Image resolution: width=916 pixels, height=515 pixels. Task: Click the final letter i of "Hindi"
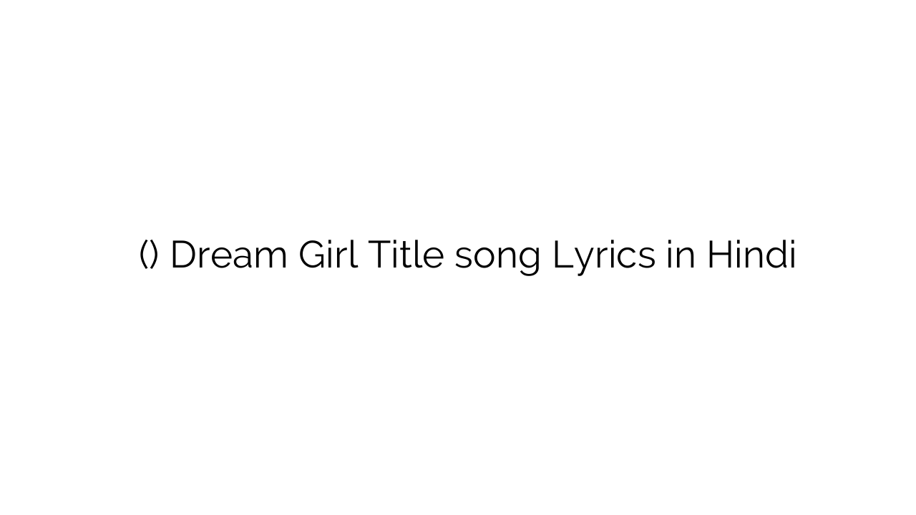click(792, 255)
